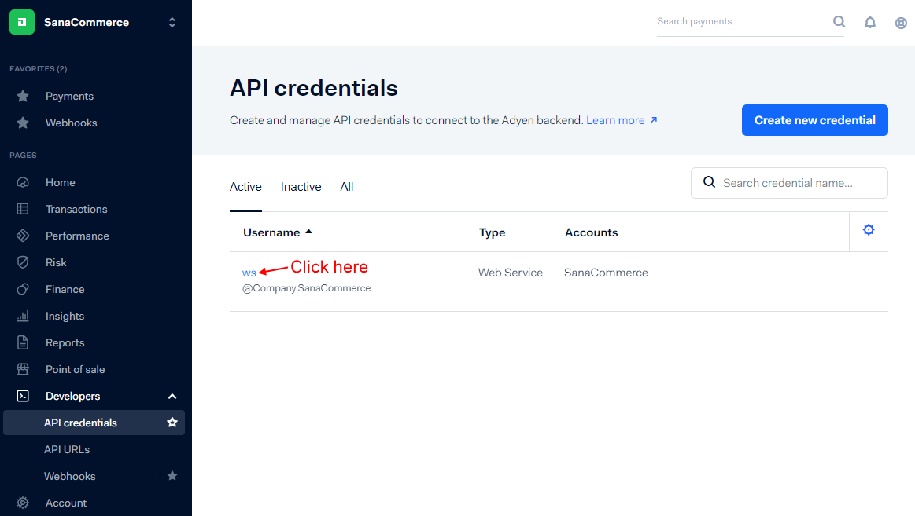Screen dimensions: 915x516
Task: Go to the Home page
Action: click(x=60, y=182)
